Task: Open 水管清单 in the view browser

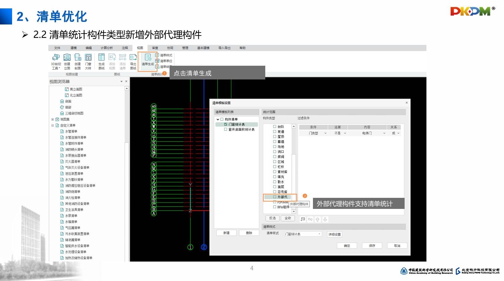Action: 71,131
